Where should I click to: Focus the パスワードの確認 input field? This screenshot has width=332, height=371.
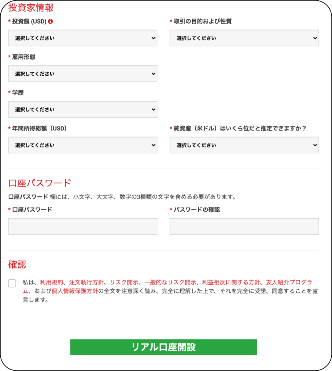[244, 226]
